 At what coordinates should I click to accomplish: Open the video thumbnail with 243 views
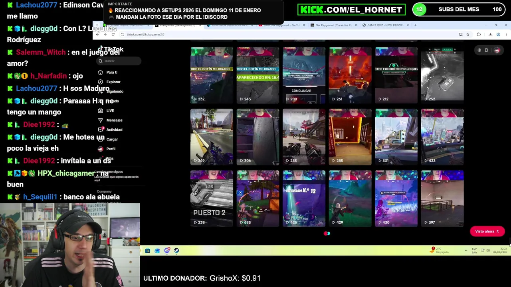258,75
